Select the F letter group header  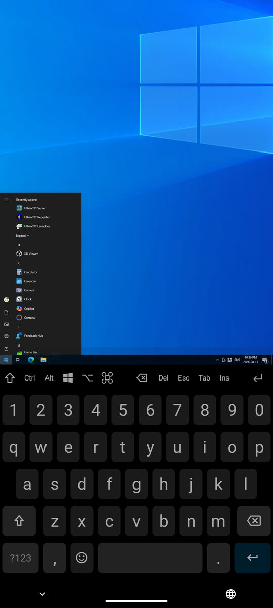coord(19,327)
